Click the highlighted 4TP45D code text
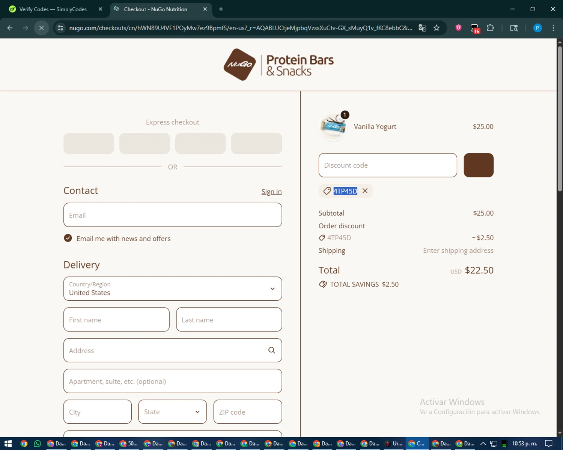Image resolution: width=563 pixels, height=450 pixels. [345, 191]
